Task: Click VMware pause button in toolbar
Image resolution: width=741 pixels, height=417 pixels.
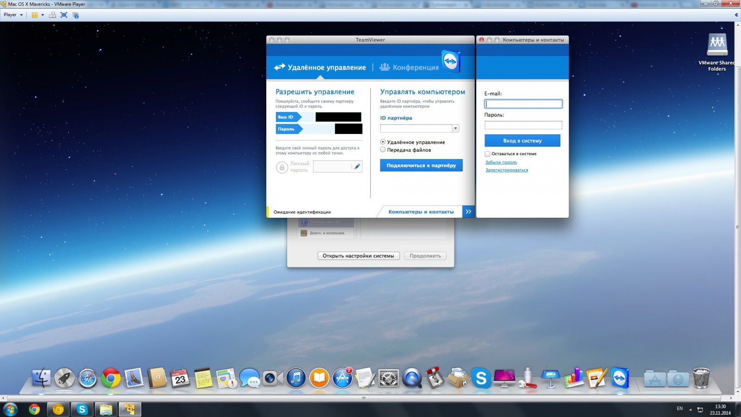Action: tap(34, 15)
